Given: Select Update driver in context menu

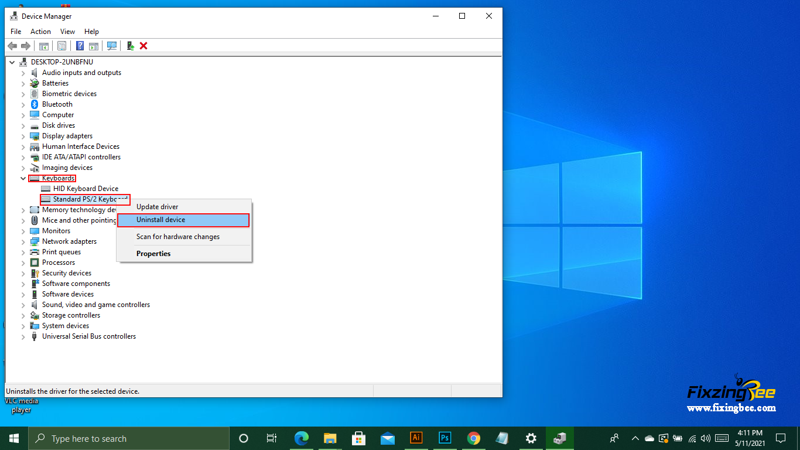Looking at the screenshot, I should pos(157,207).
